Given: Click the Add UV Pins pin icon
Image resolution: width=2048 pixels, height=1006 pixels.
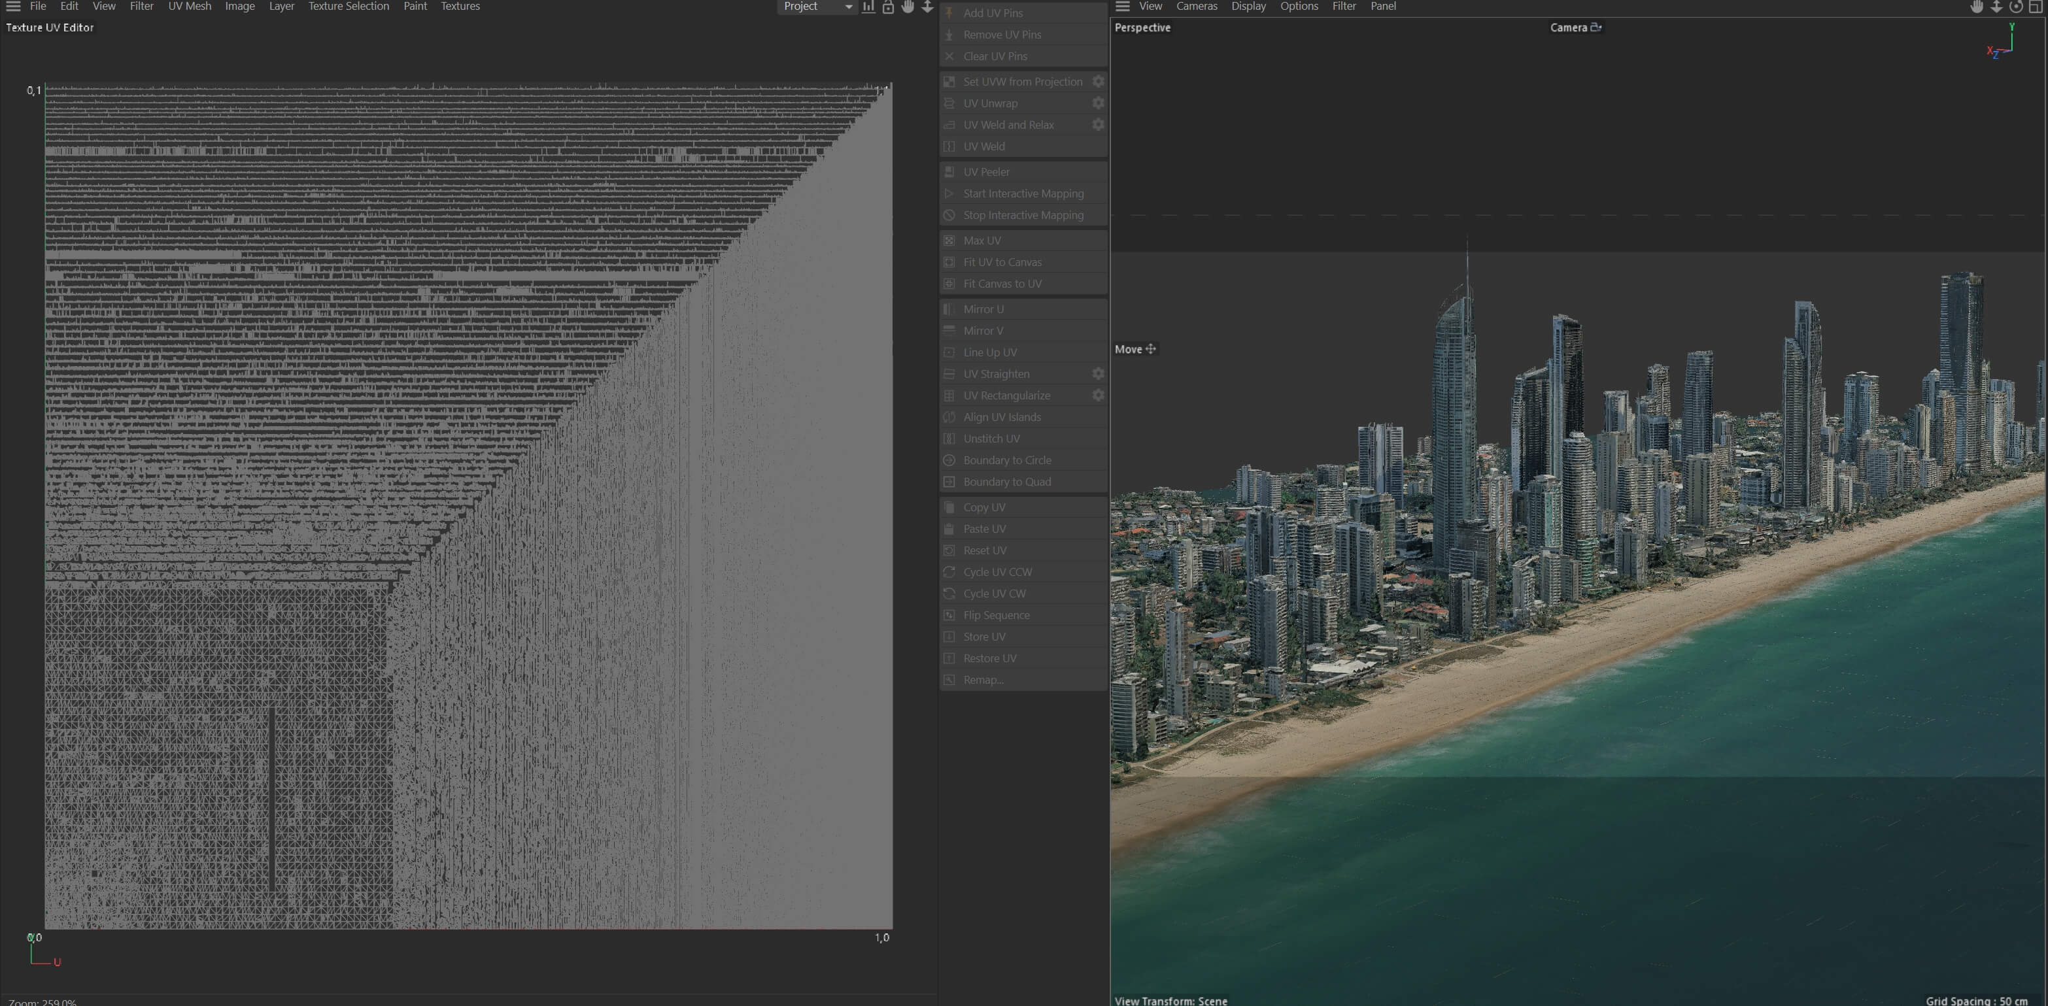Looking at the screenshot, I should point(948,12).
